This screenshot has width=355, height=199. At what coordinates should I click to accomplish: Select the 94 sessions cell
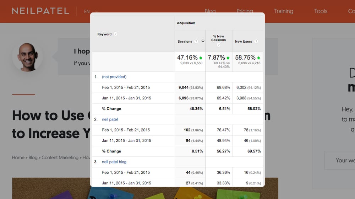(190, 140)
